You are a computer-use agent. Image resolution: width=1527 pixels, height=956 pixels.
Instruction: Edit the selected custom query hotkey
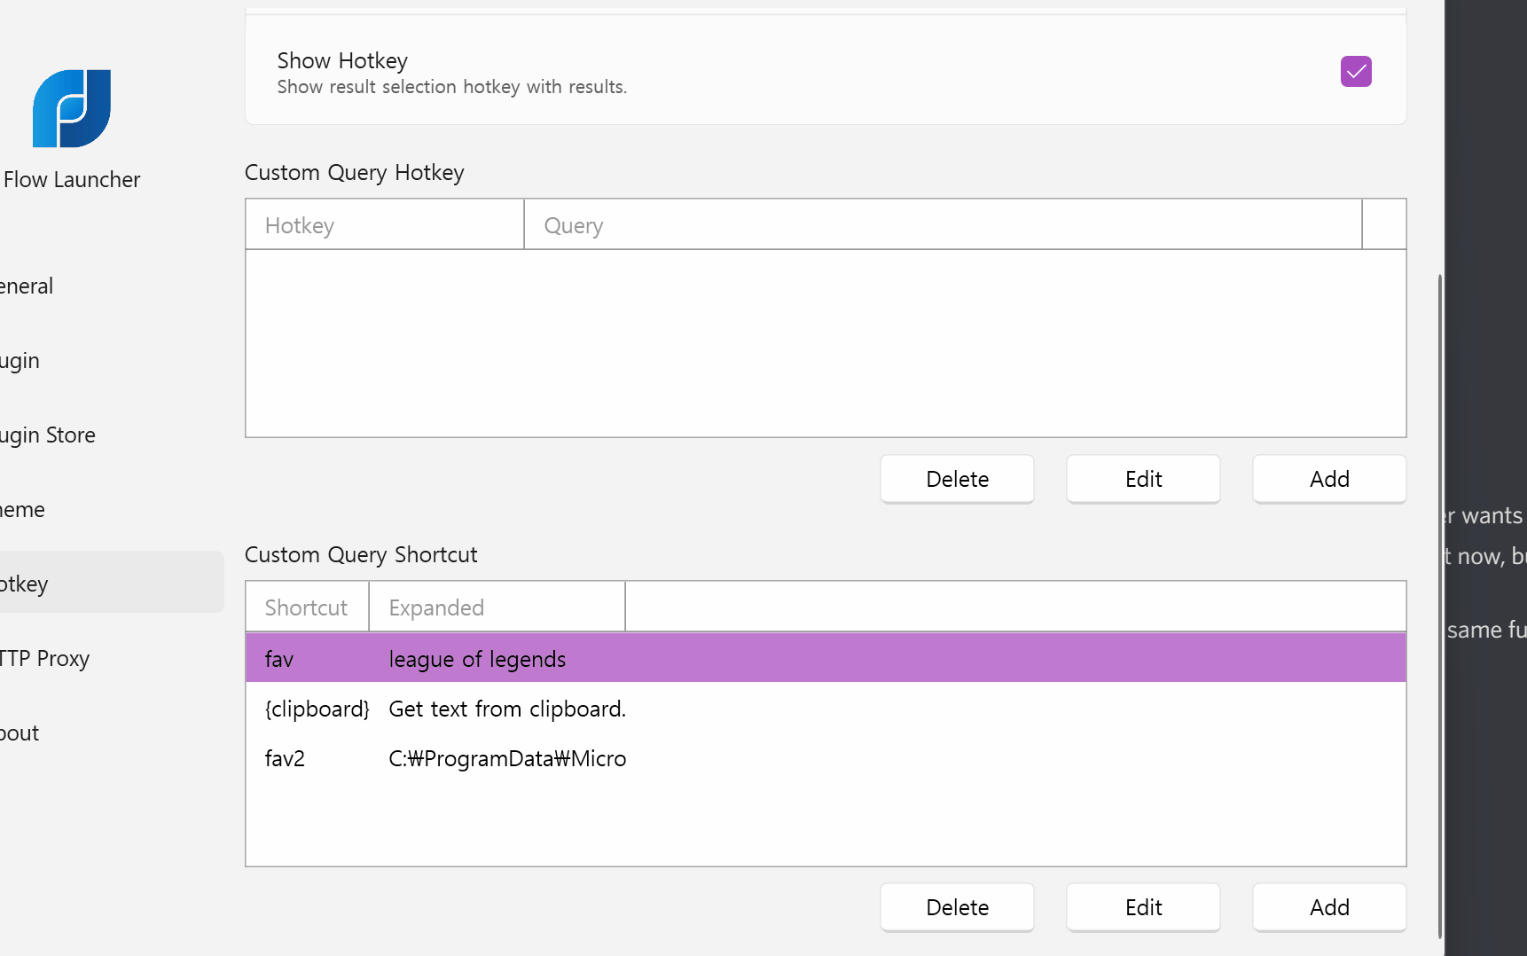(1143, 479)
